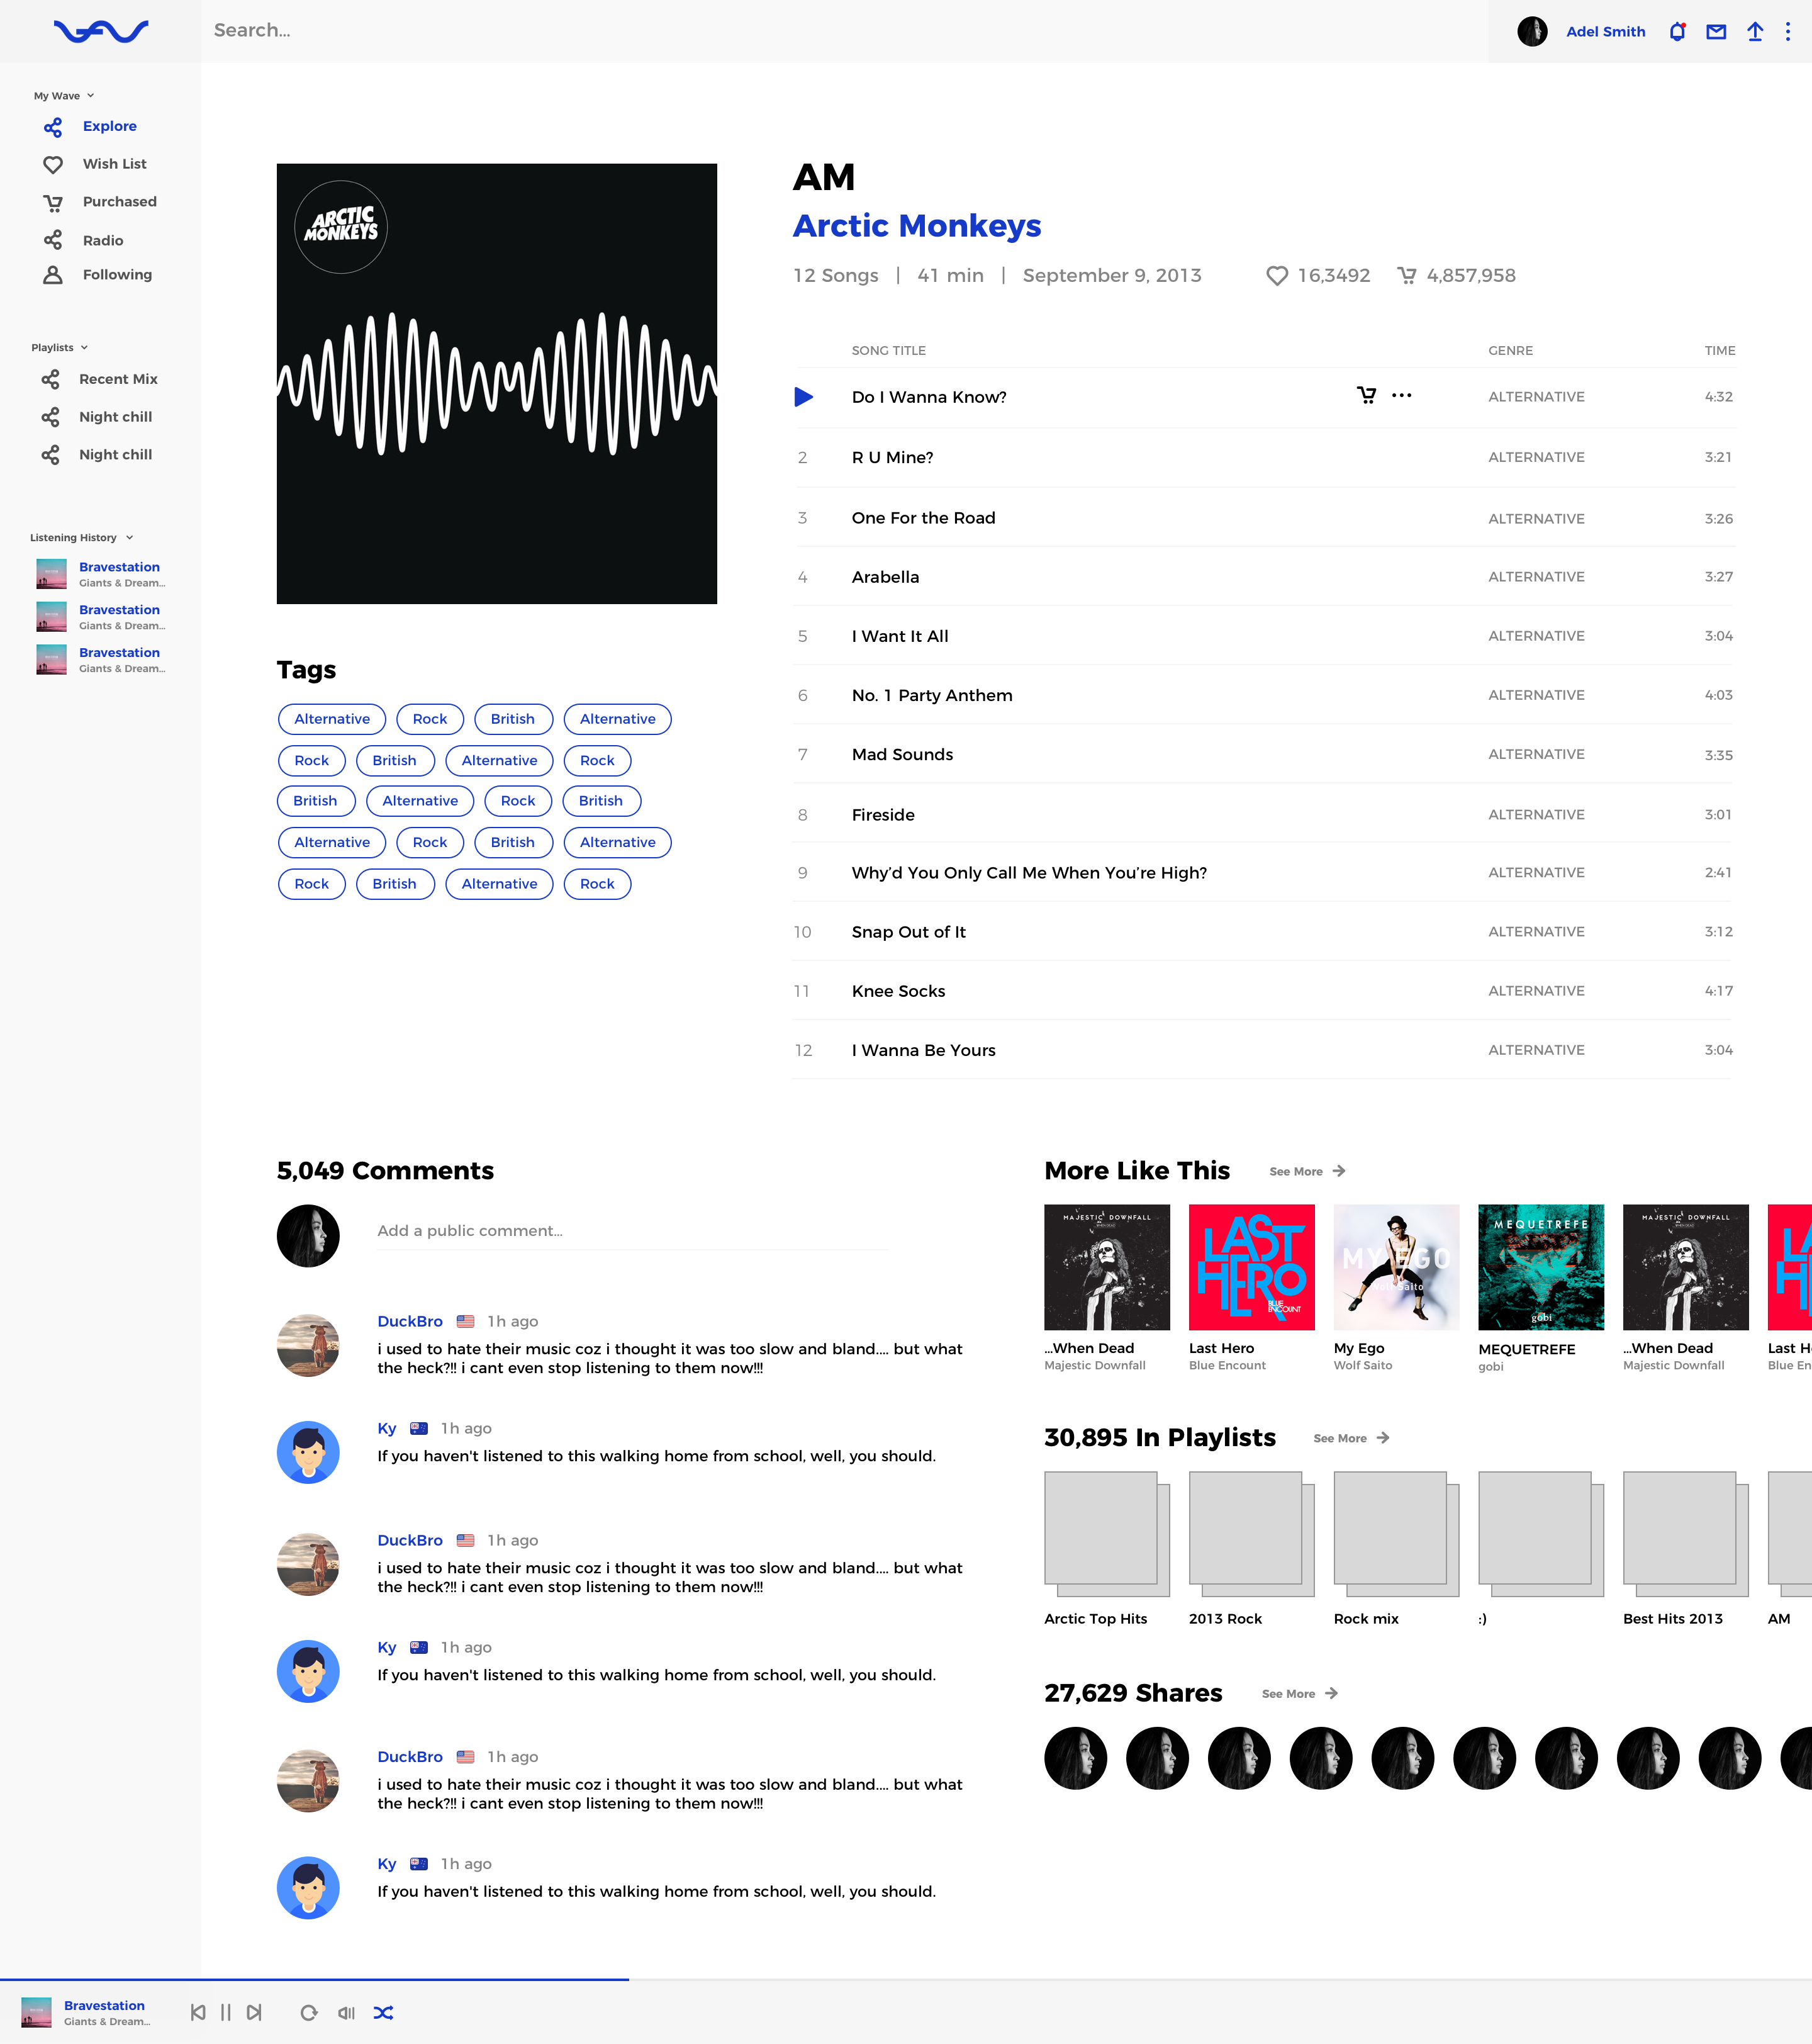This screenshot has width=1812, height=2044.
Task: Like the album with heart icon
Action: (1276, 276)
